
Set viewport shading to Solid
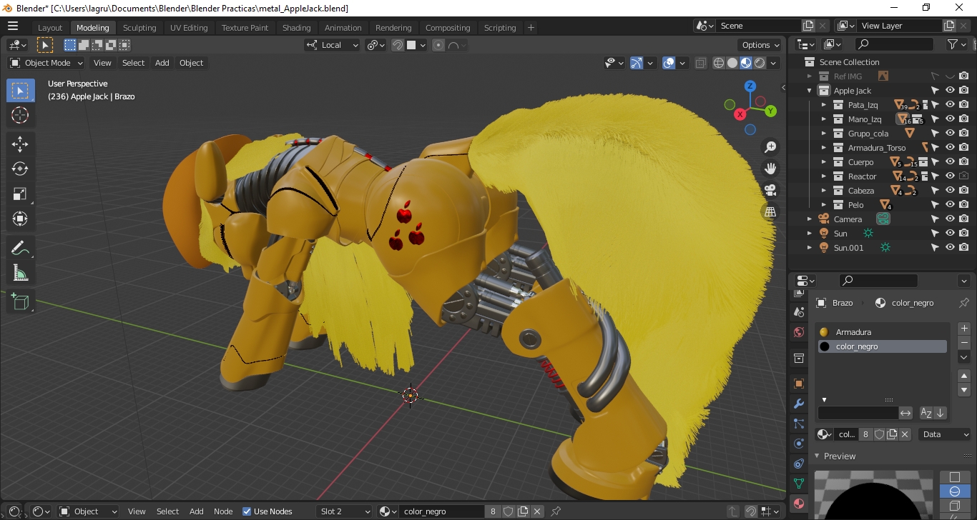pos(732,63)
